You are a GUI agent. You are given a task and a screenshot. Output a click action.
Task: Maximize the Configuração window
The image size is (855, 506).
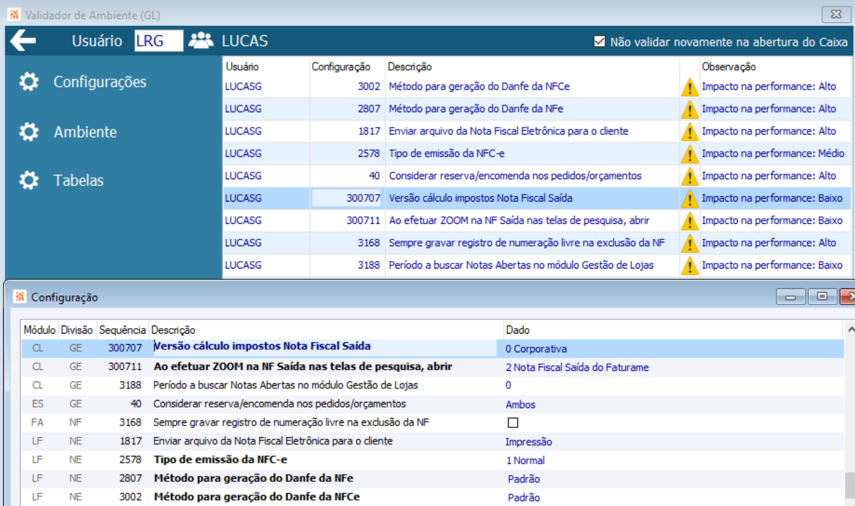(822, 297)
